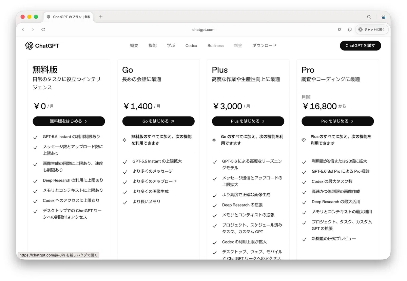The width and height of the screenshot is (407, 281).
Task: Select the ChatGPT のプラン browser tab
Action: click(x=69, y=17)
